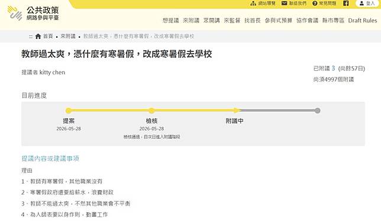Open the 來附議 menu in navigation
This screenshot has height=221, width=381.
click(x=191, y=20)
